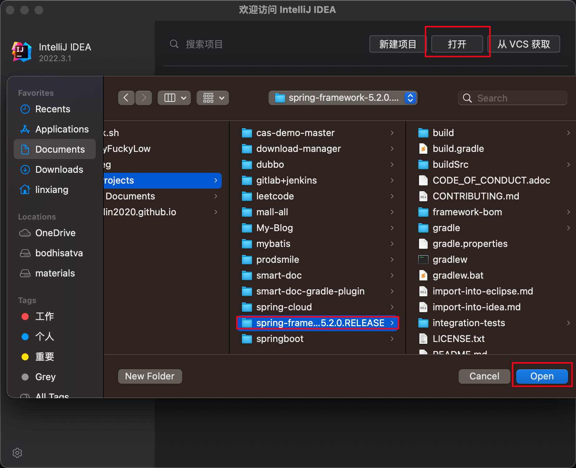This screenshot has height=468, width=576.
Task: Go forward with the right arrow button
Action: 144,98
